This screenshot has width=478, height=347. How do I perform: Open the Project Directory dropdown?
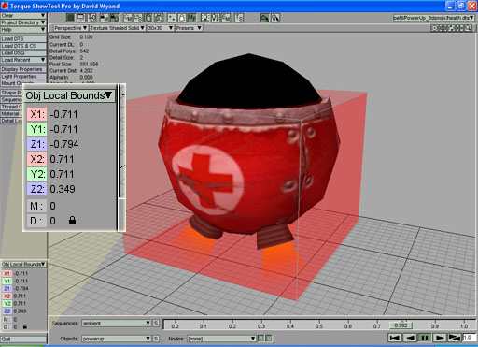tap(23, 22)
